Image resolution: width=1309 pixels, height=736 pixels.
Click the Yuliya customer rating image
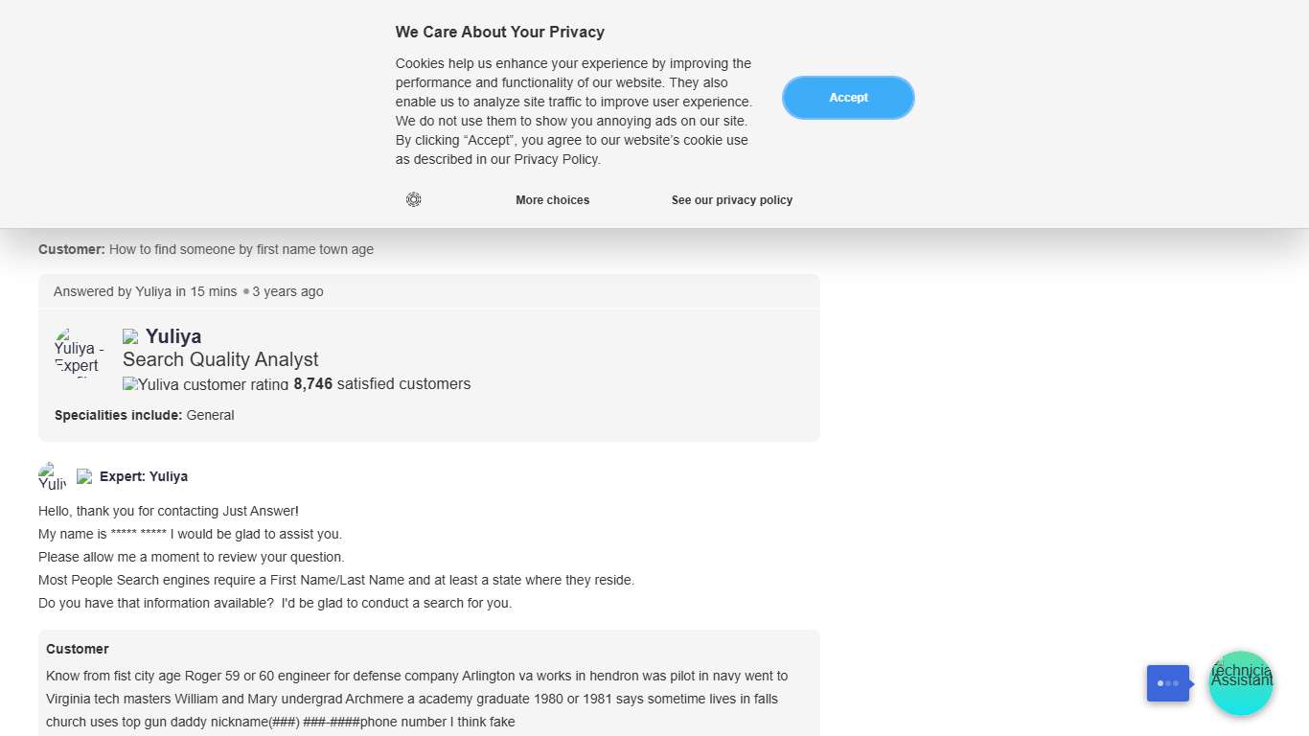pos(205,384)
